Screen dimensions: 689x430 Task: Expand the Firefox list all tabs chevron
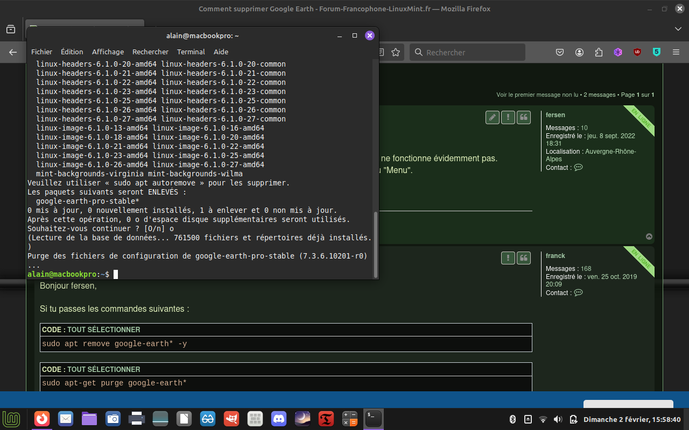coord(678,29)
